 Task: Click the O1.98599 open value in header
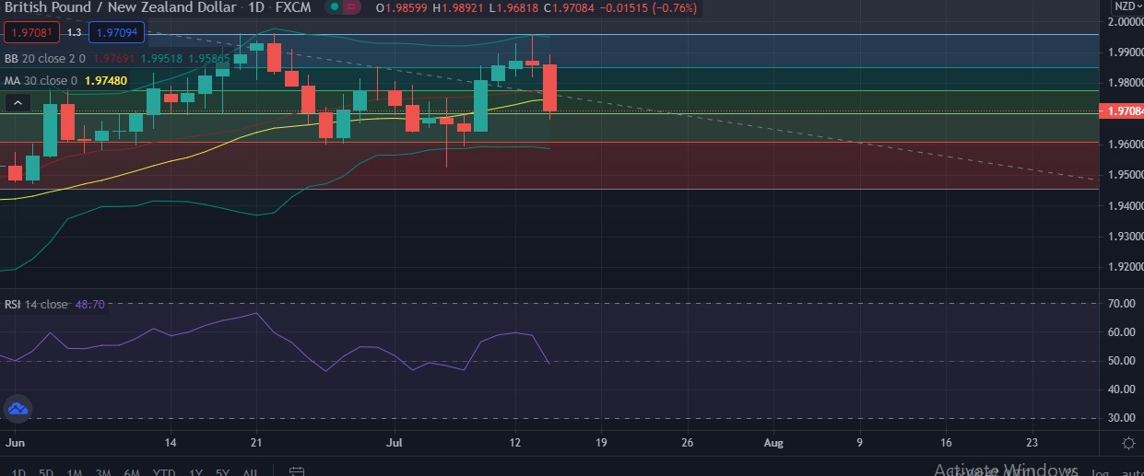(401, 7)
